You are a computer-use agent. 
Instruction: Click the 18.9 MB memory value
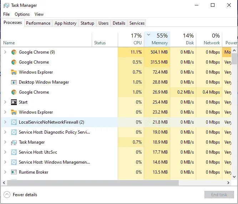(160, 142)
